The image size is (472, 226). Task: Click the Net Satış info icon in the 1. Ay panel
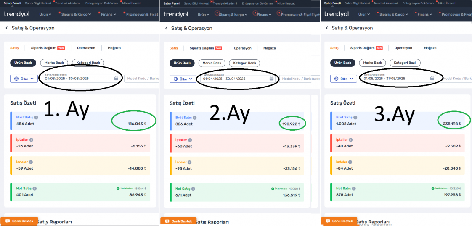[x=34, y=189]
